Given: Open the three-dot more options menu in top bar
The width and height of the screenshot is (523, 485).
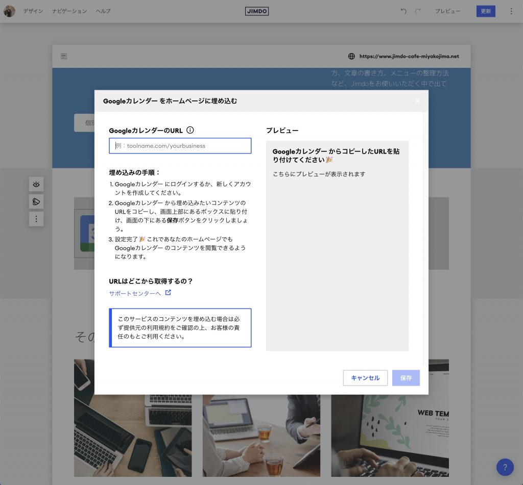Looking at the screenshot, I should 511,11.
